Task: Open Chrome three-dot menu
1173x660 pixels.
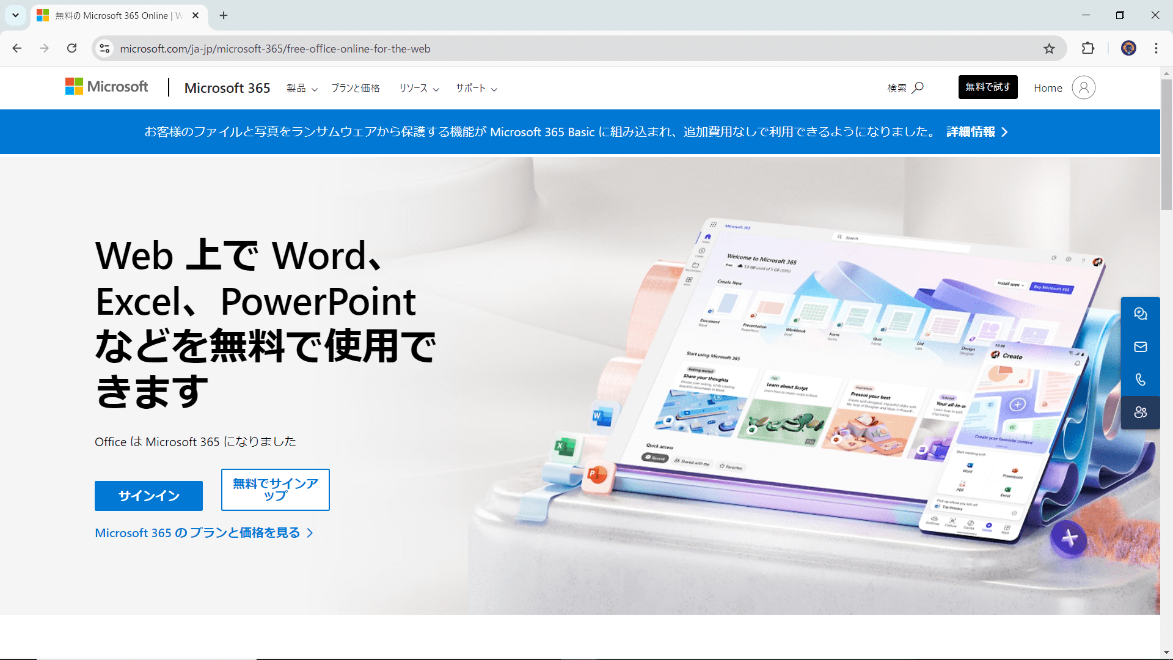Action: point(1156,48)
